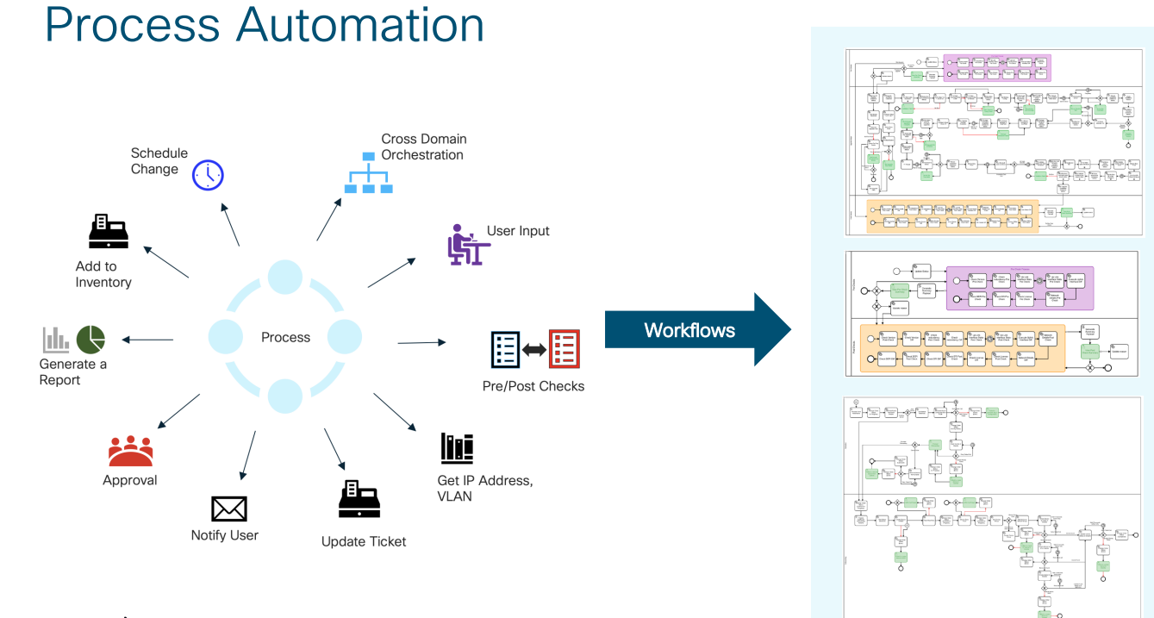
Task: Click the bookshelf Get IP Address icon
Action: click(457, 448)
